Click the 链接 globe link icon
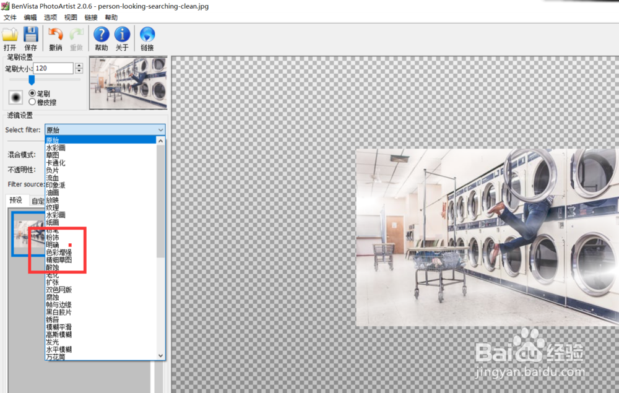Screen dimensions: 619x393 tap(147, 34)
